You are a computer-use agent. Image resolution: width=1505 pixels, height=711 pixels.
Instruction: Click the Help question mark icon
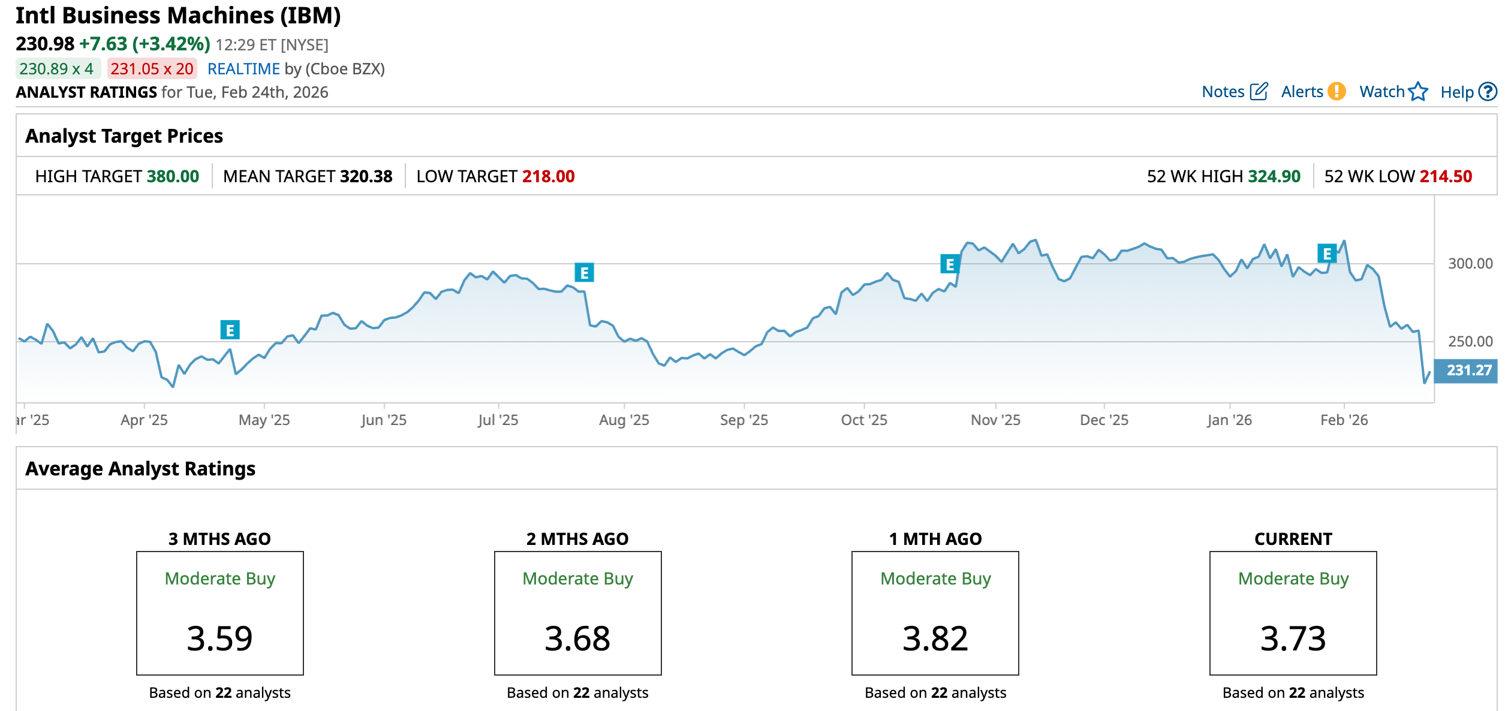tap(1488, 92)
